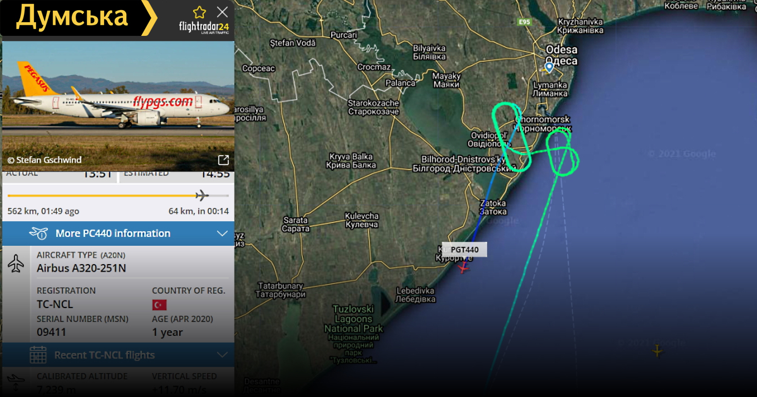The width and height of the screenshot is (757, 397).
Task: Close the flight details panel
Action: 222,11
